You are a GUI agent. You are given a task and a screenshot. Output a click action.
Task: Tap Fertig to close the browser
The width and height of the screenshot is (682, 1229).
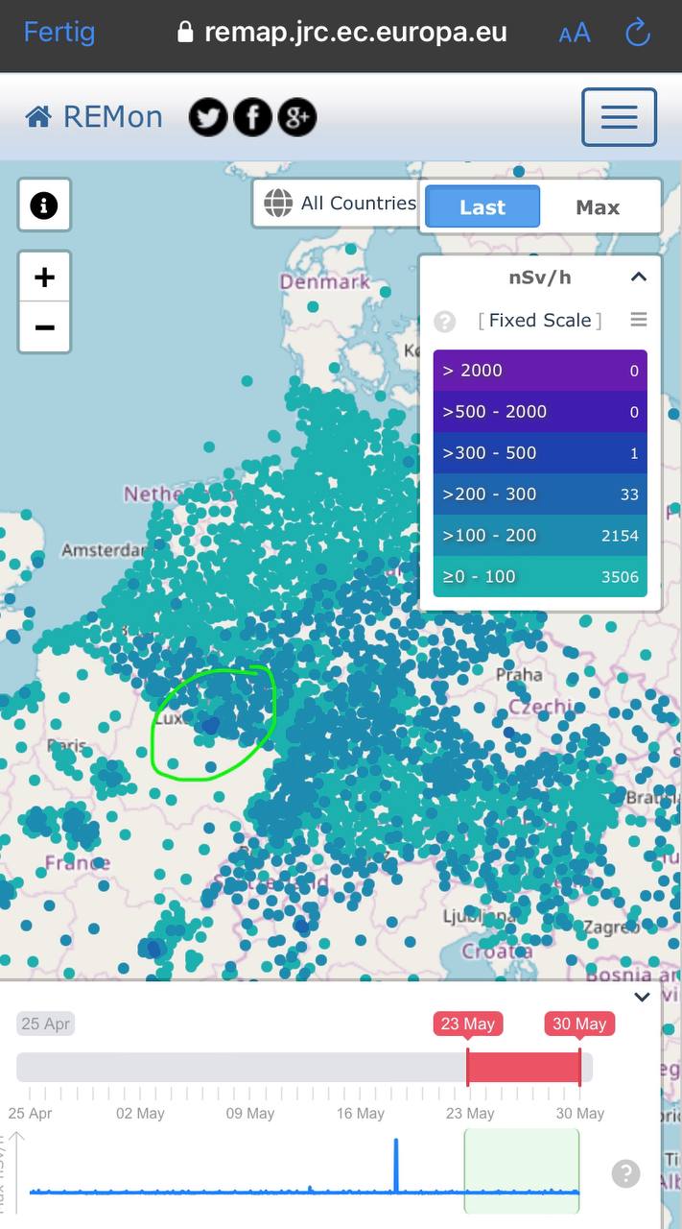59,33
